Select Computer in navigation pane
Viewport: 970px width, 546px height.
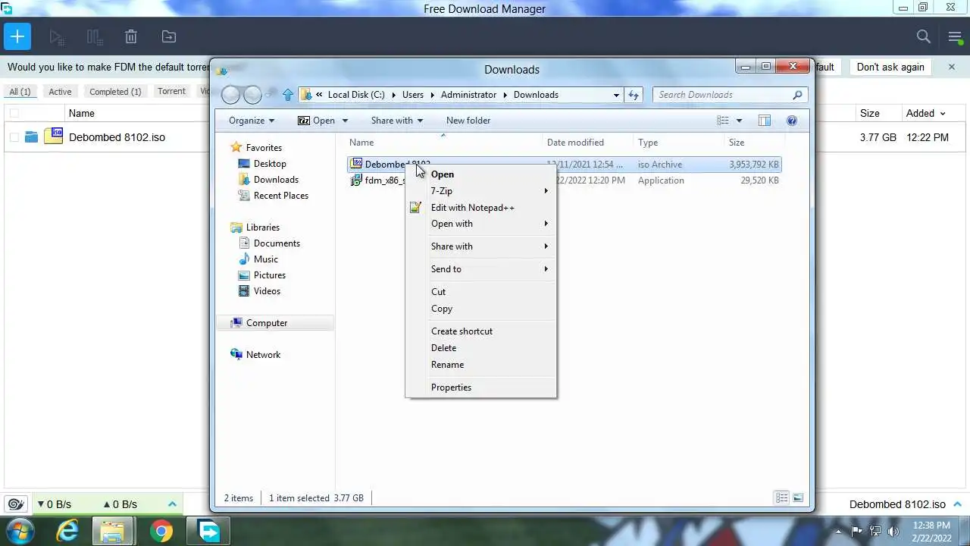pyautogui.click(x=266, y=323)
